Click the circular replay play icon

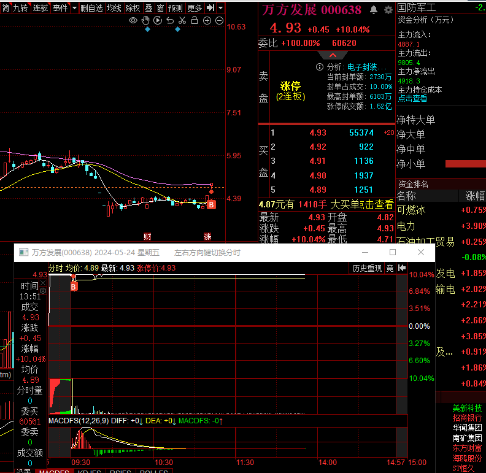click(158, 21)
